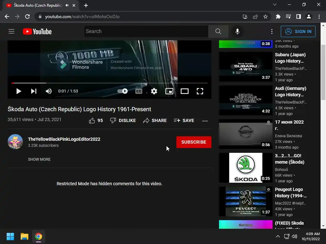Viewport: 326px width, 244px height.
Task: Open clock and date 4:09 AM
Action: [x=311, y=236]
